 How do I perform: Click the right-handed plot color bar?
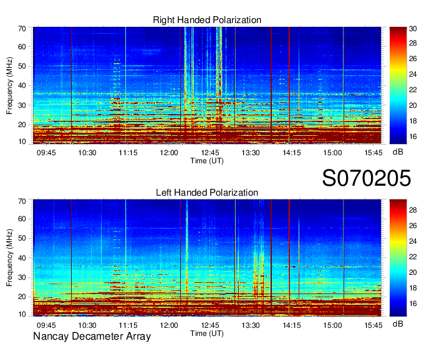tap(398, 85)
